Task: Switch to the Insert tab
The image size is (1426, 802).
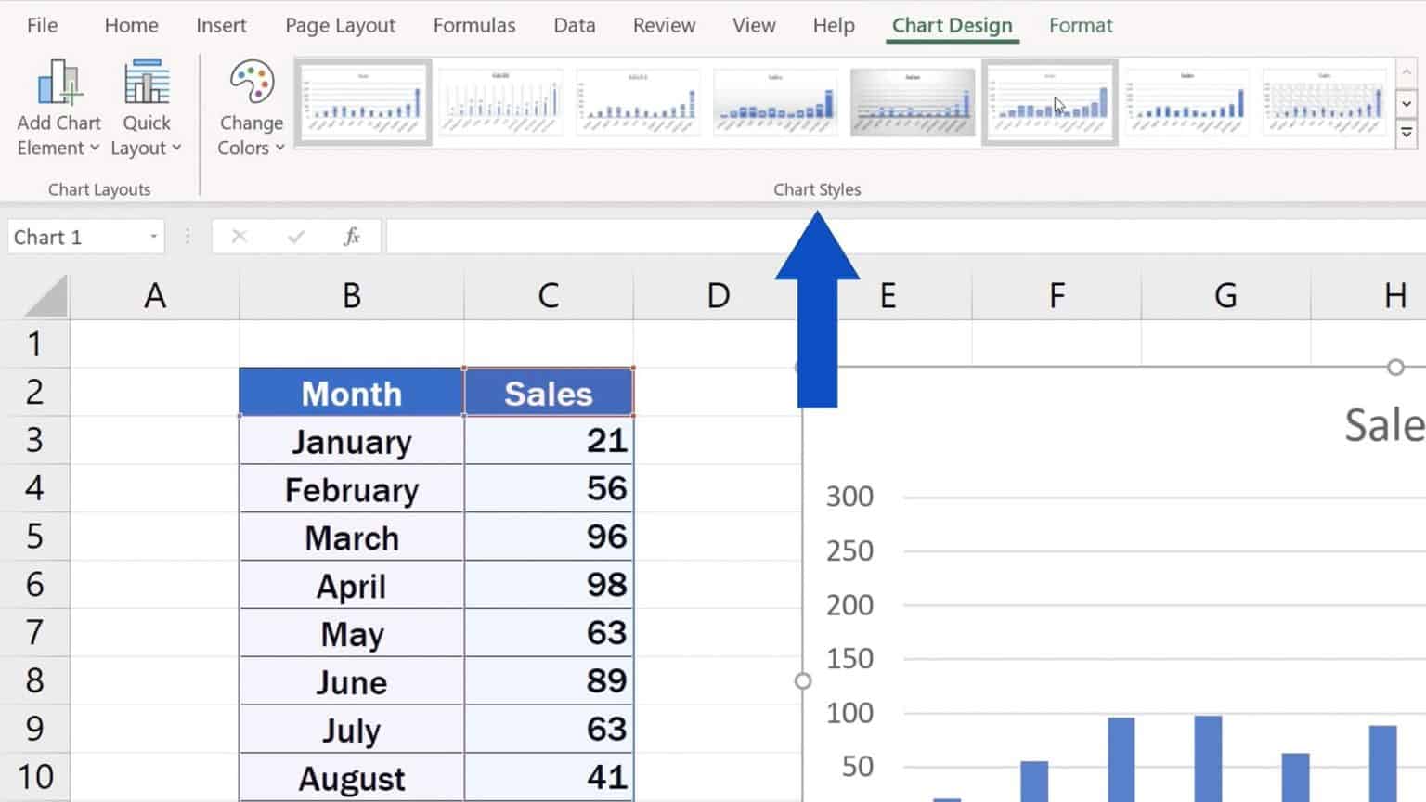Action: [221, 25]
